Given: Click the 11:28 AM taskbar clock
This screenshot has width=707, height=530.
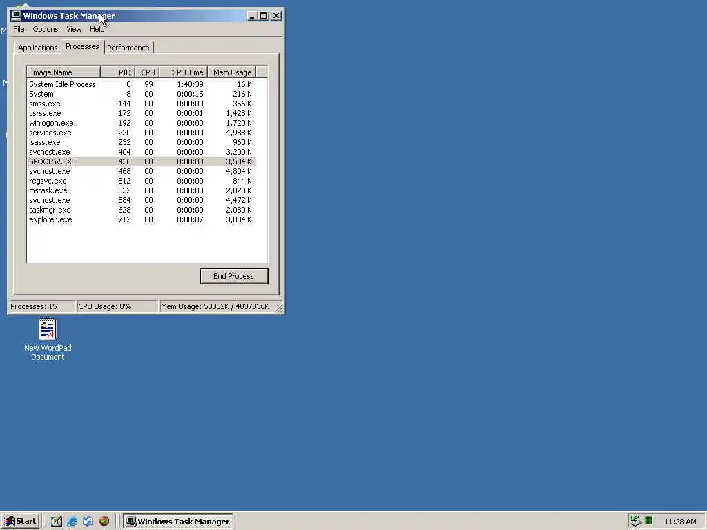Looking at the screenshot, I should point(680,522).
